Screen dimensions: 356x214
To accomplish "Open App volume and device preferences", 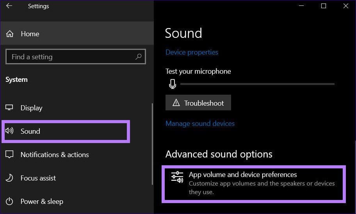I will [254, 184].
